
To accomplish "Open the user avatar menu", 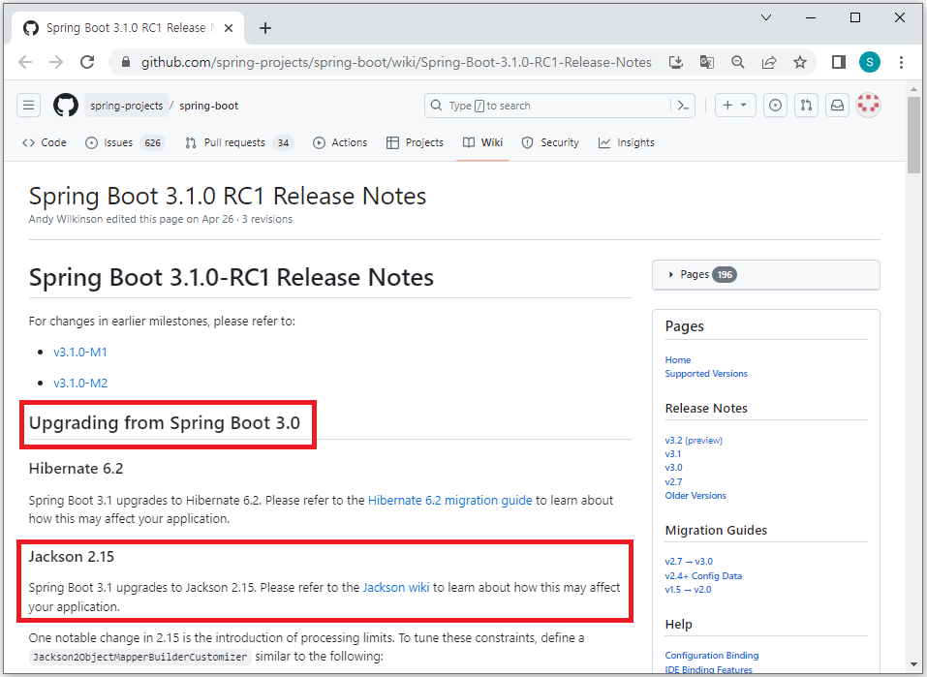I will pyautogui.click(x=869, y=106).
